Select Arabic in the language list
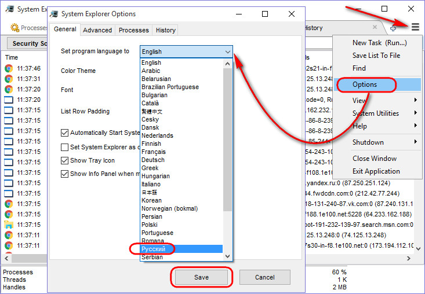The height and width of the screenshot is (294, 425). pos(181,71)
